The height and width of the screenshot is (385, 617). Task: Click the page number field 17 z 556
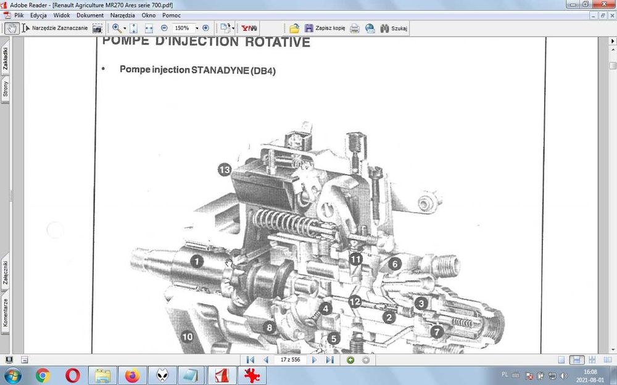click(x=290, y=360)
